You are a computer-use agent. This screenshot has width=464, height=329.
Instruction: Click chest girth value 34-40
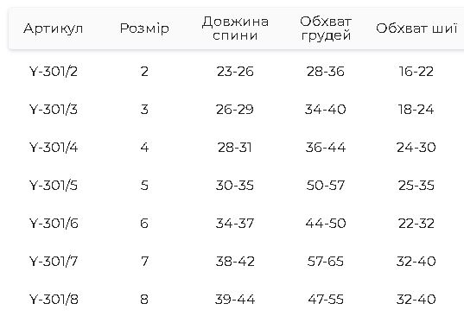326,110
